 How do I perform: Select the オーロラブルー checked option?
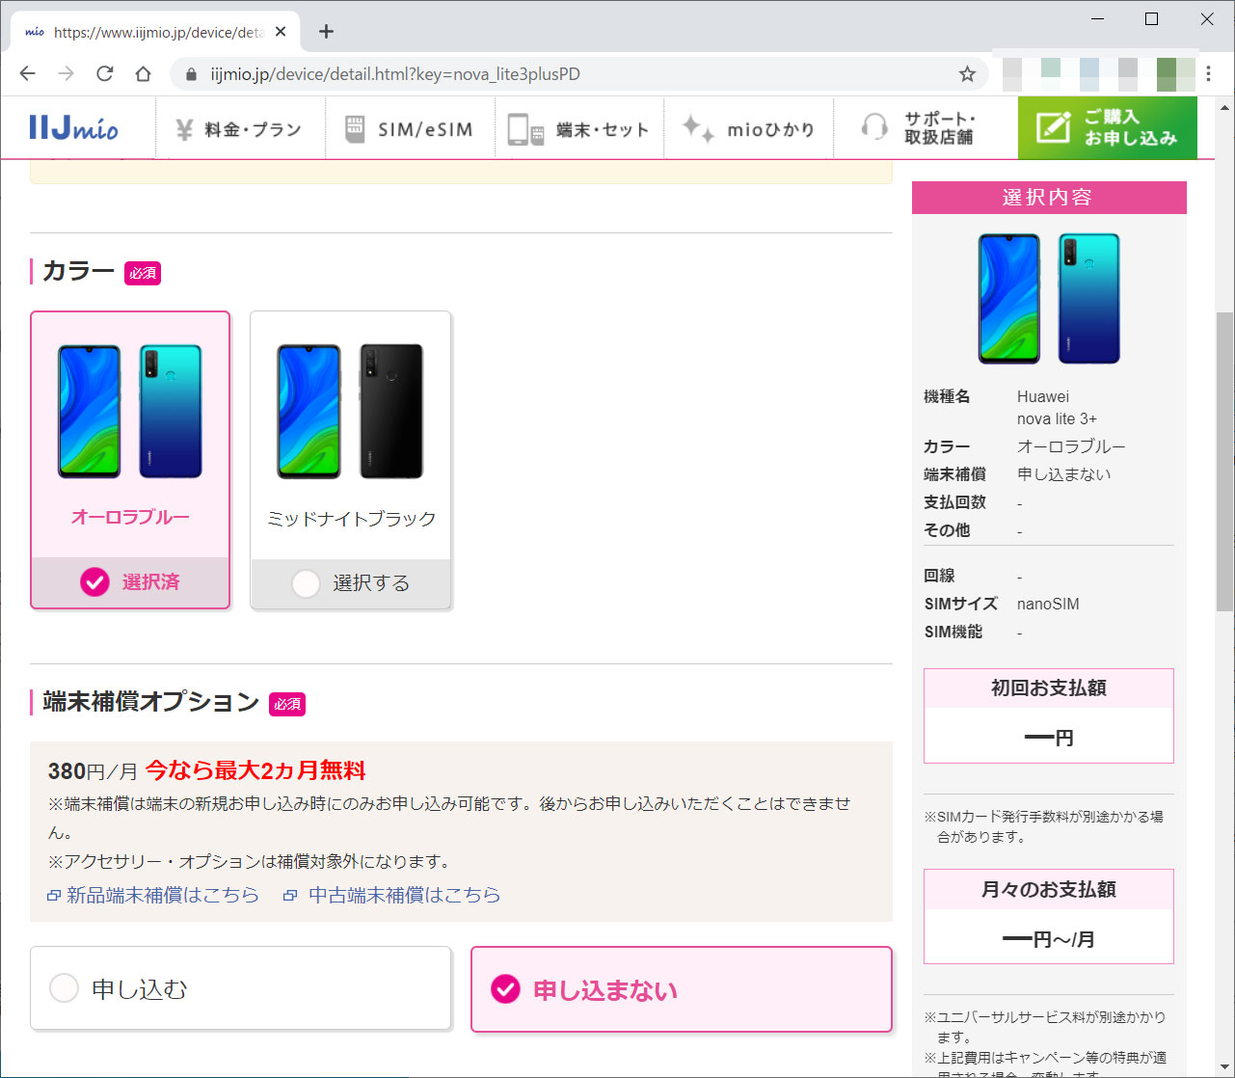pos(94,582)
